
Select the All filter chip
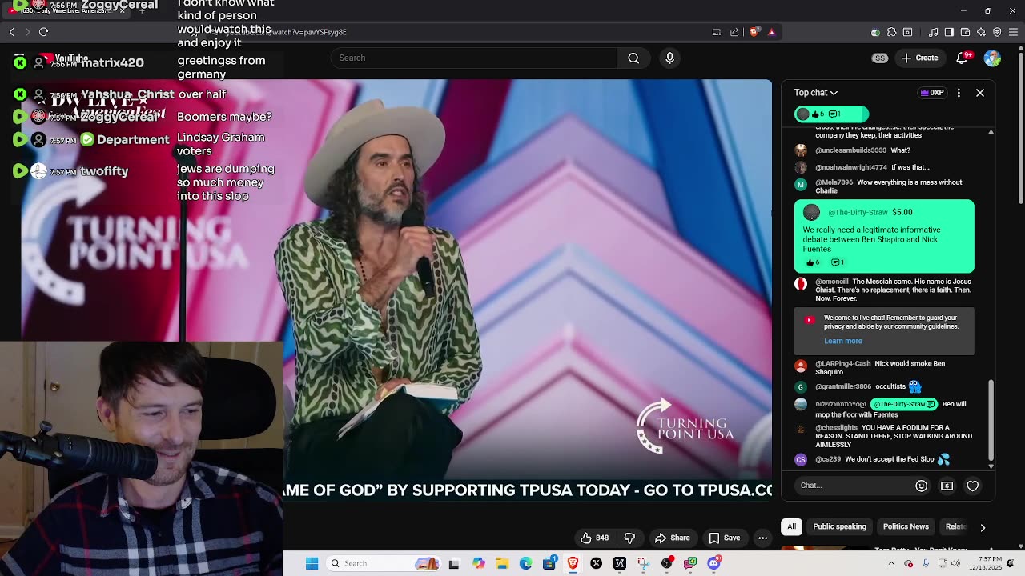(x=791, y=526)
